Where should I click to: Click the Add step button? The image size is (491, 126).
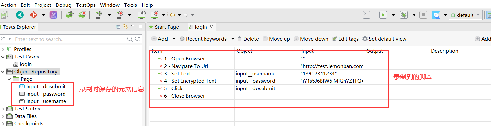pos(160,39)
